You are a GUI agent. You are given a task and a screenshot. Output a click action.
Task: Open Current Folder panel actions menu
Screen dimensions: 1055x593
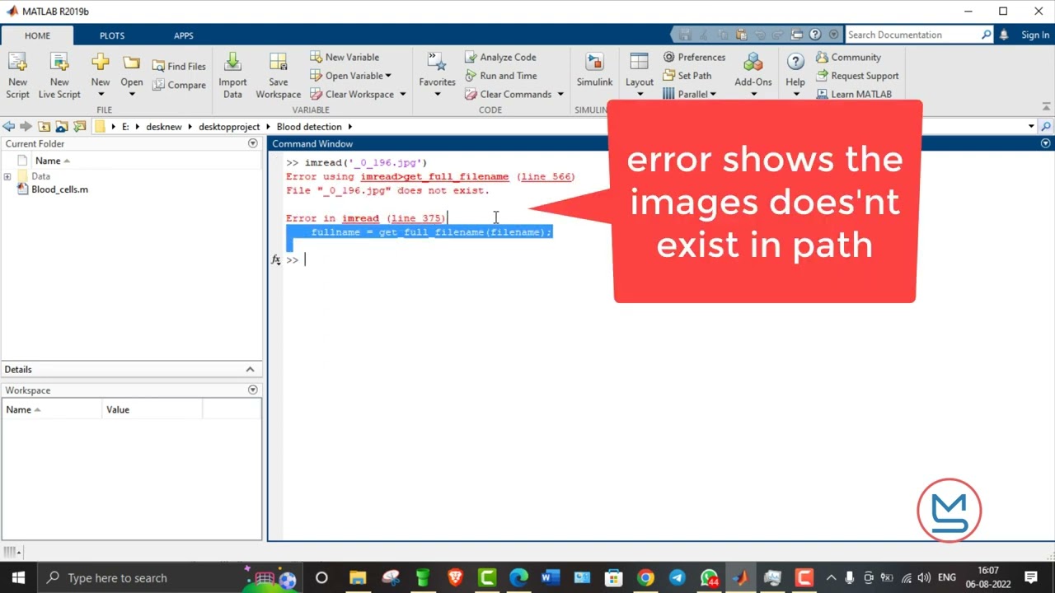click(253, 143)
